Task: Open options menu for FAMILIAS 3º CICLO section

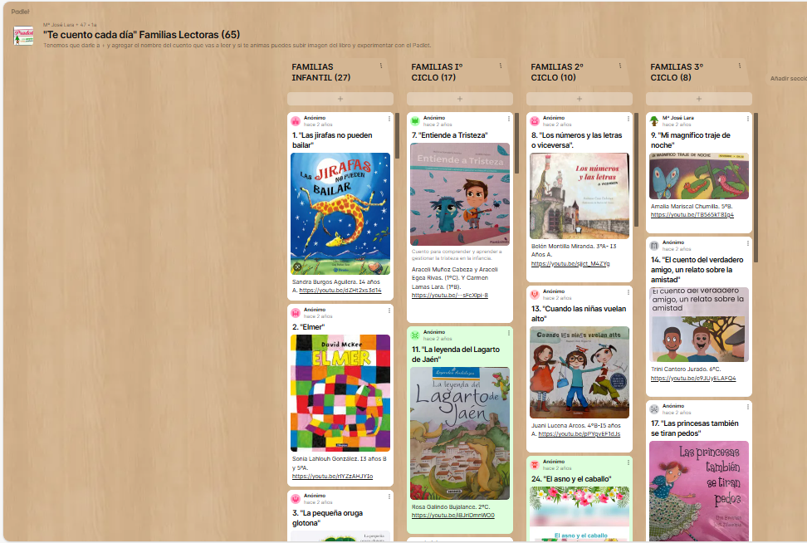Action: coord(740,66)
